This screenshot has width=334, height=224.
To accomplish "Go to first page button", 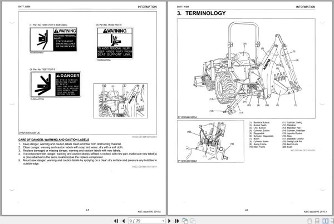I will pyautogui.click(x=116, y=221).
